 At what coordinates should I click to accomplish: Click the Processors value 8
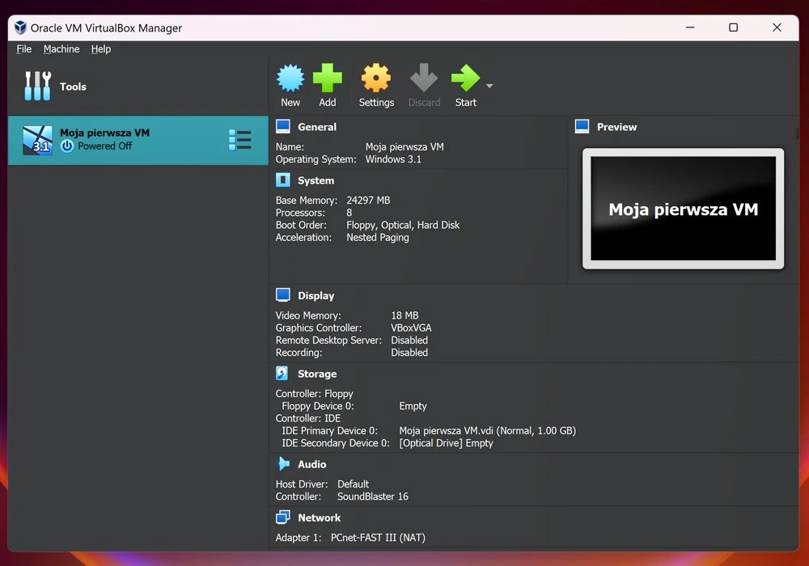pos(349,213)
